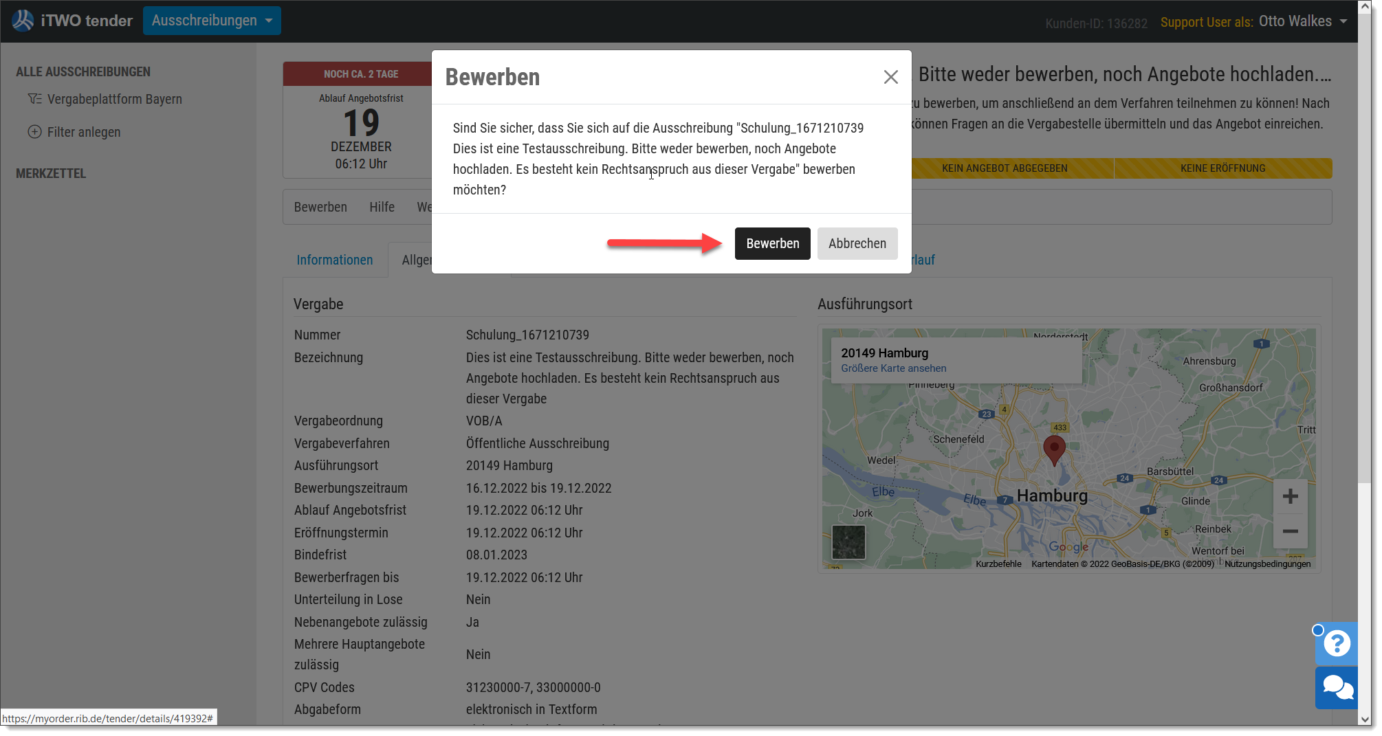Viewport: 1382px width, 736px height.
Task: Switch to the Informationen tab
Action: 335,260
